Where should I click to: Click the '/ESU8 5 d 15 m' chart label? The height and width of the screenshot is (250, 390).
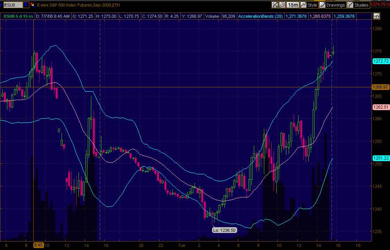(18, 16)
